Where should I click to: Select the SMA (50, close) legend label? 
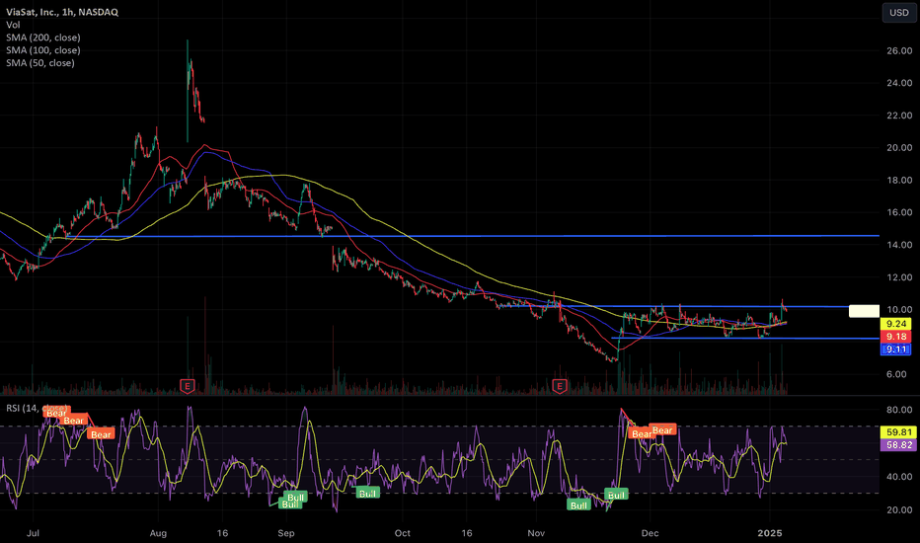[x=40, y=63]
